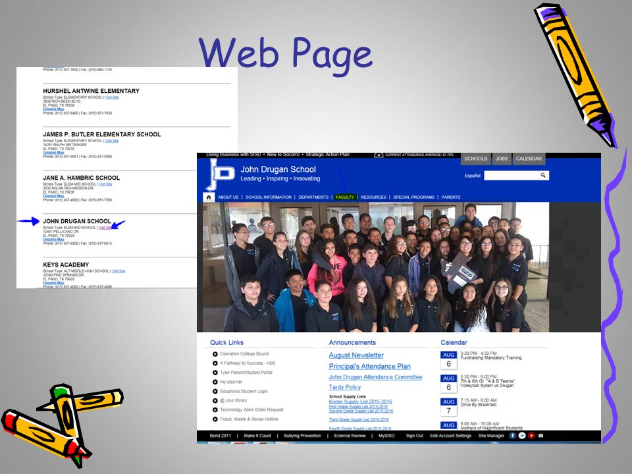Open the Twitter icon in footer

click(522, 436)
